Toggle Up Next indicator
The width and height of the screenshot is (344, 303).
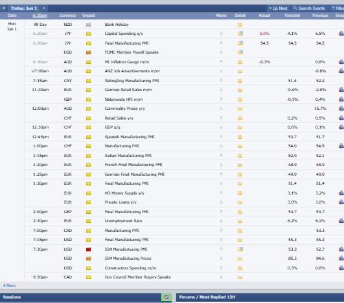pyautogui.click(x=279, y=8)
